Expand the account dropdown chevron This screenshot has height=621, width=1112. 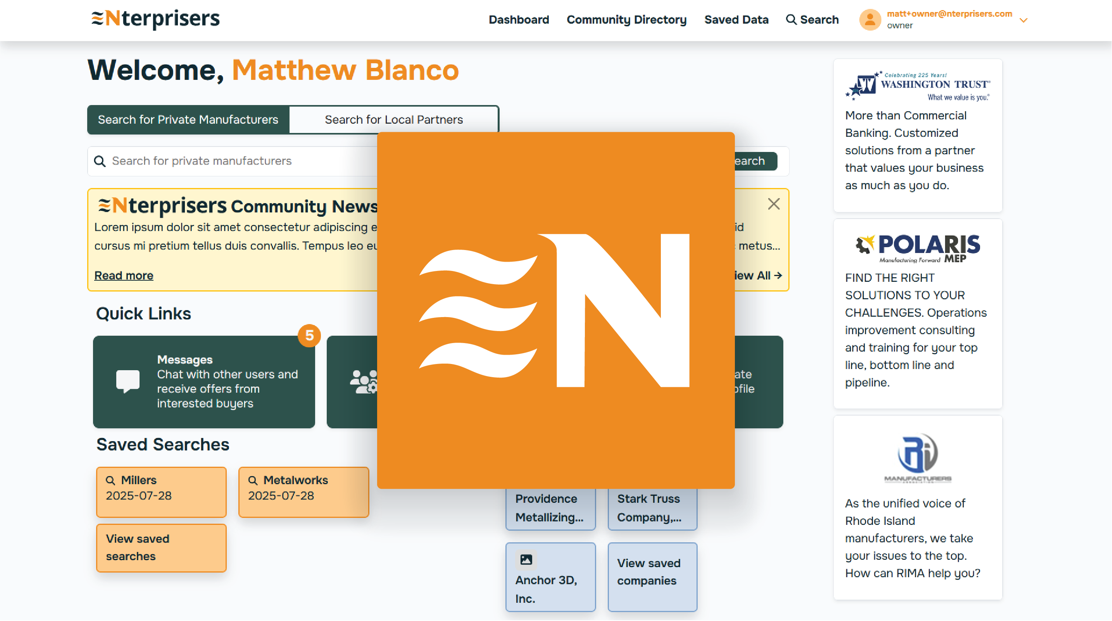(1023, 20)
